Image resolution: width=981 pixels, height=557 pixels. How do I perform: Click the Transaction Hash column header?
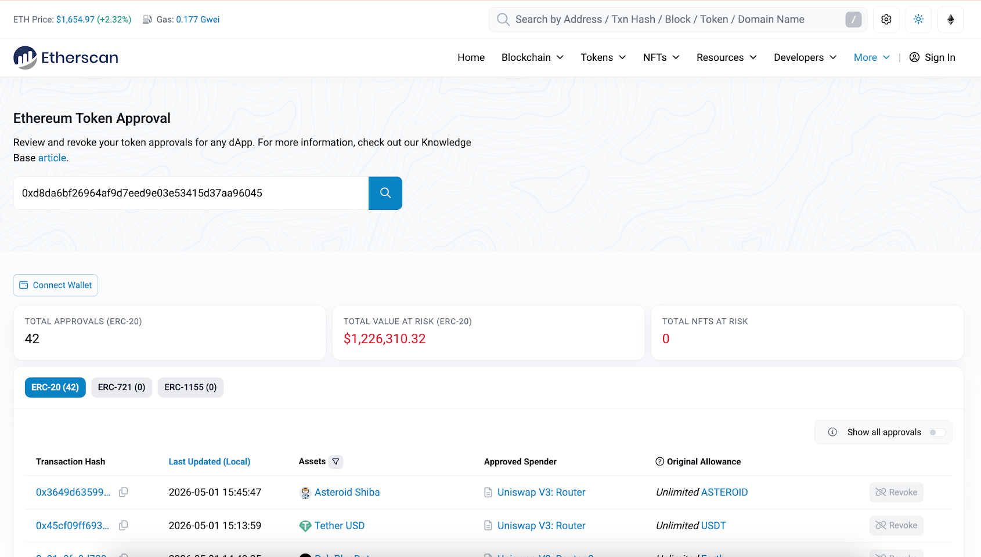click(x=70, y=462)
